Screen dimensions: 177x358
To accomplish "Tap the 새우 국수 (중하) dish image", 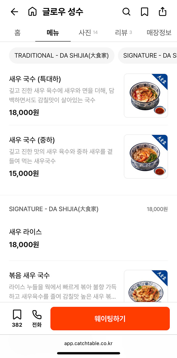I will coord(146,156).
